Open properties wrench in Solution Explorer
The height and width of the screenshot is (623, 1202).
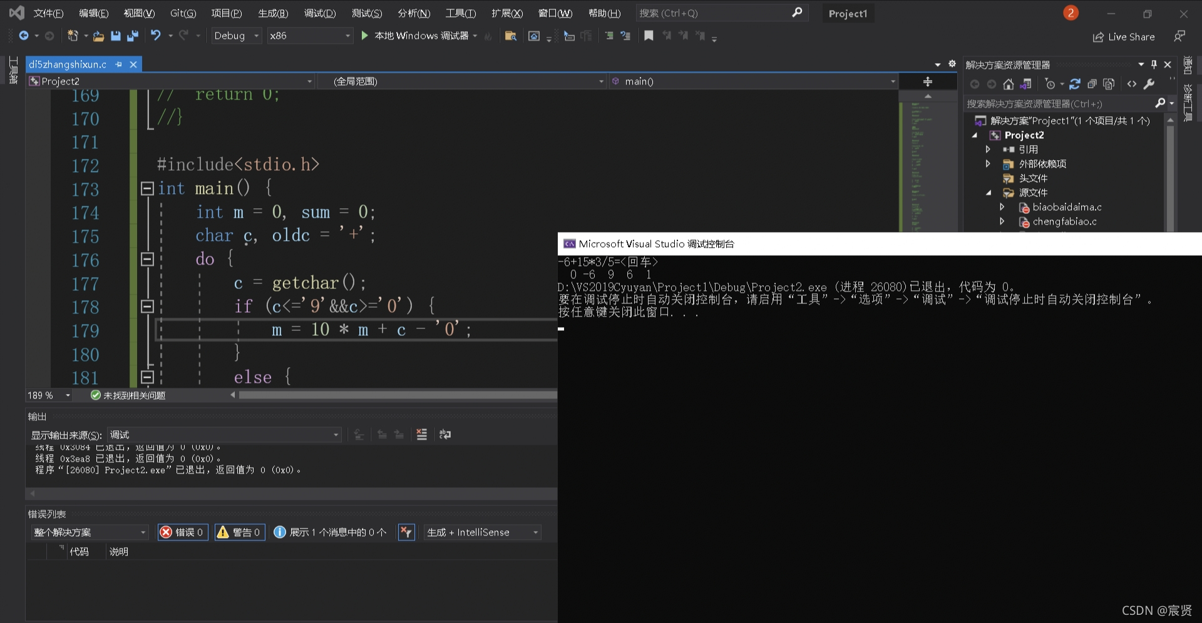(x=1149, y=84)
